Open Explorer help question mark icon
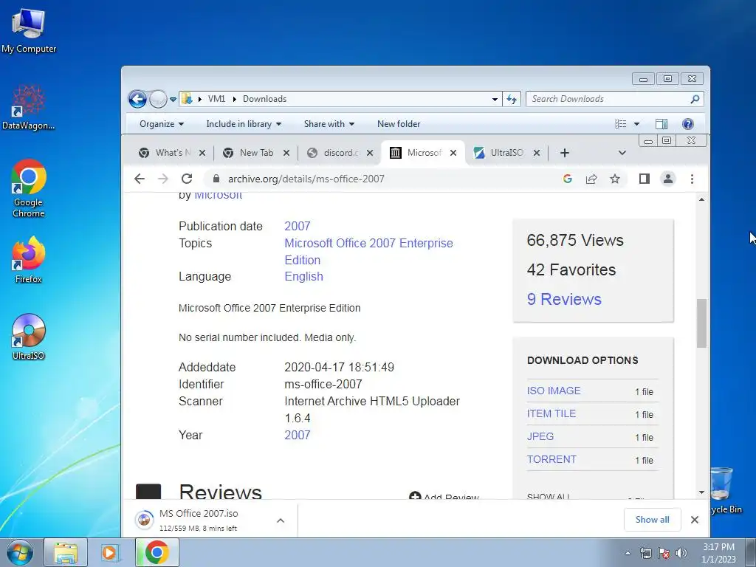Image resolution: width=756 pixels, height=567 pixels. click(x=688, y=124)
